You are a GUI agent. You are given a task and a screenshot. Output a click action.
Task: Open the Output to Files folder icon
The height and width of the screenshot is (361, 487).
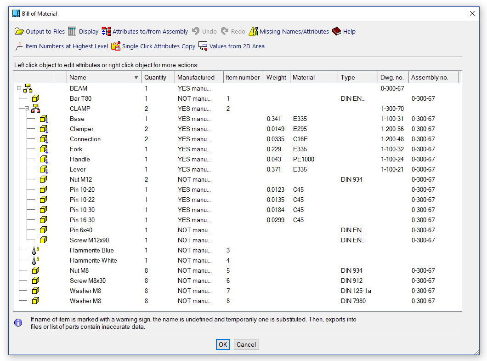tap(19, 31)
